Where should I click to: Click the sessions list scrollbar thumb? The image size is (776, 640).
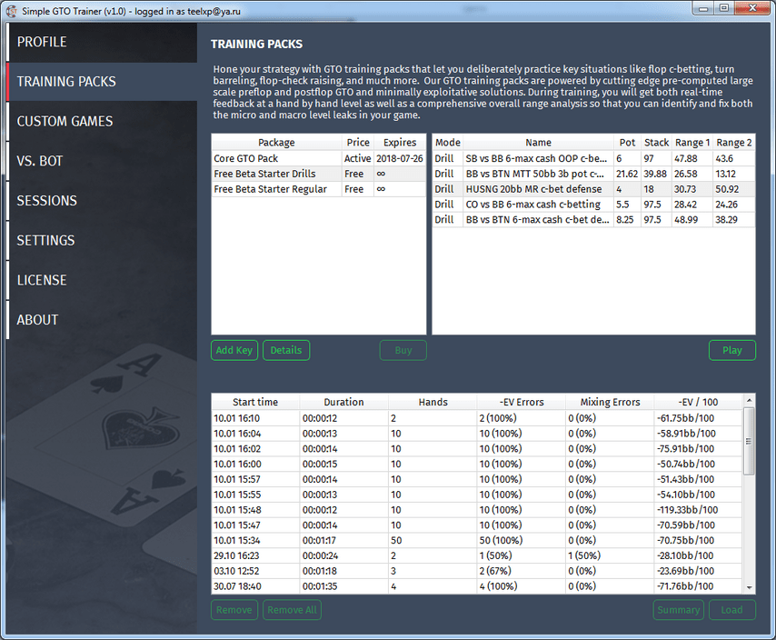point(749,441)
